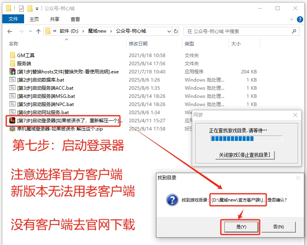Image resolution: width=307 pixels, height=245 pixels.
Task: Switch to the 查看 ribbon tab
Action: click(x=75, y=19)
